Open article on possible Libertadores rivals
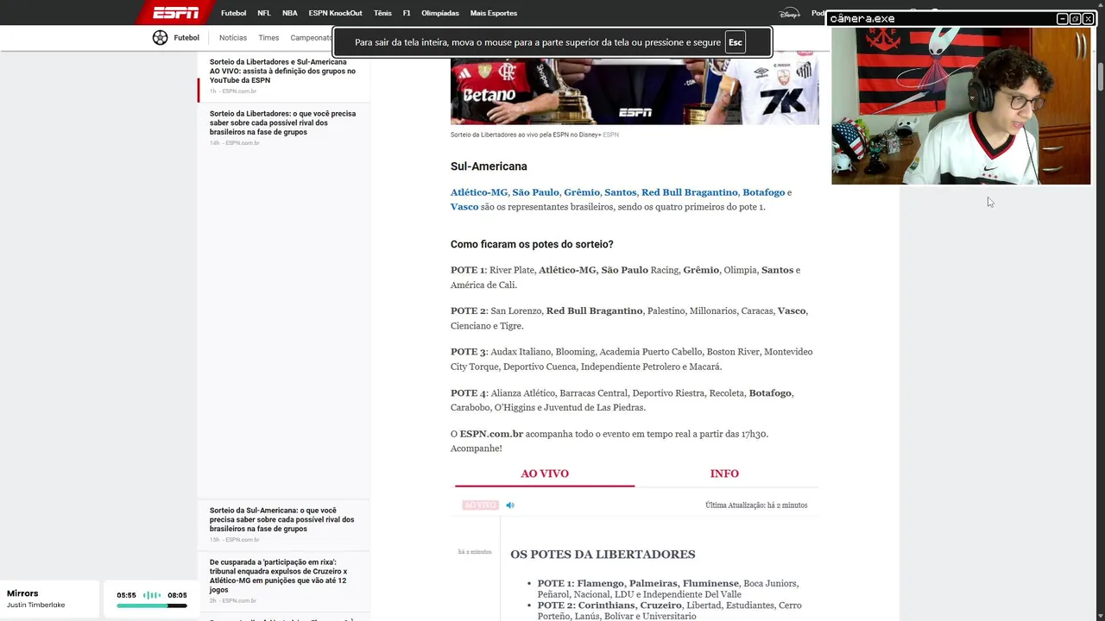The height and width of the screenshot is (621, 1105). tap(282, 122)
